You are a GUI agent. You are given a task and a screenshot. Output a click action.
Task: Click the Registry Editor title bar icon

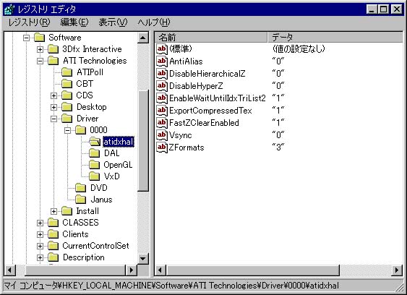9,9
